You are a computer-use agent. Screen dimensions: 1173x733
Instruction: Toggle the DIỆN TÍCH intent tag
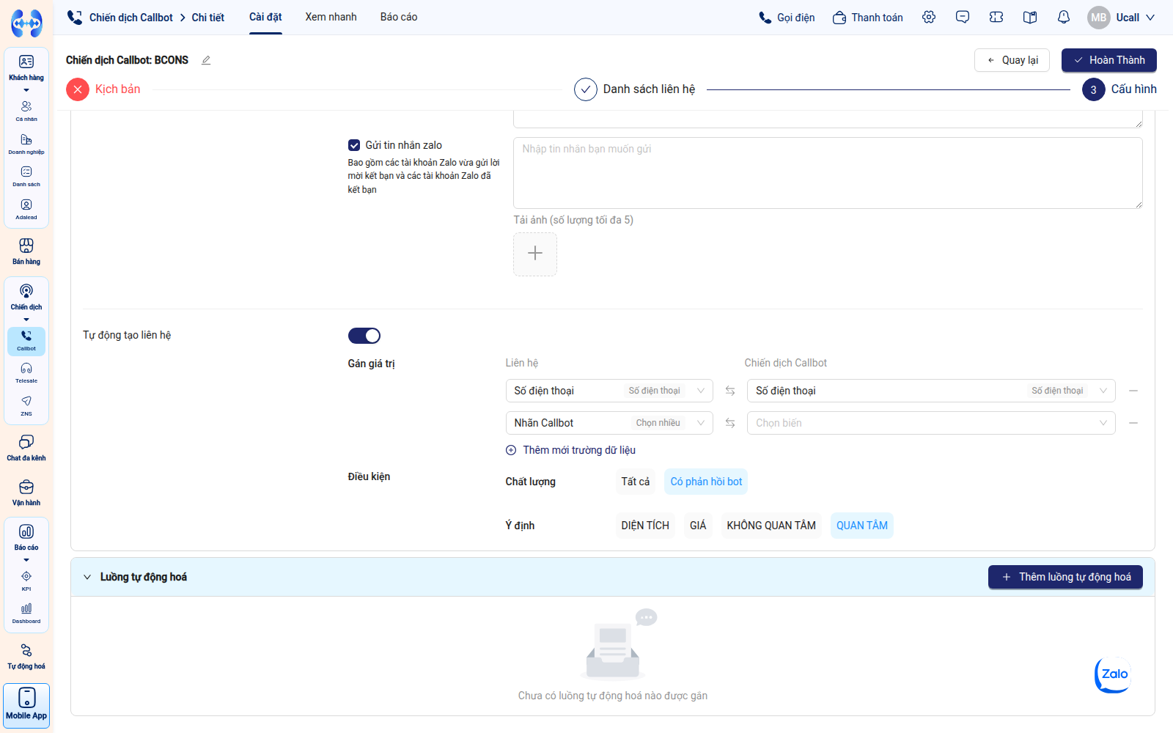tap(645, 526)
